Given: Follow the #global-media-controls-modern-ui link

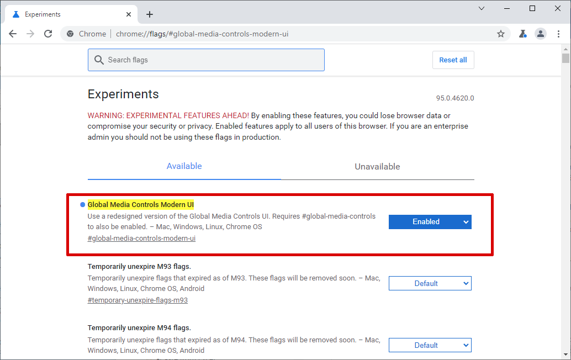Looking at the screenshot, I should 141,239.
